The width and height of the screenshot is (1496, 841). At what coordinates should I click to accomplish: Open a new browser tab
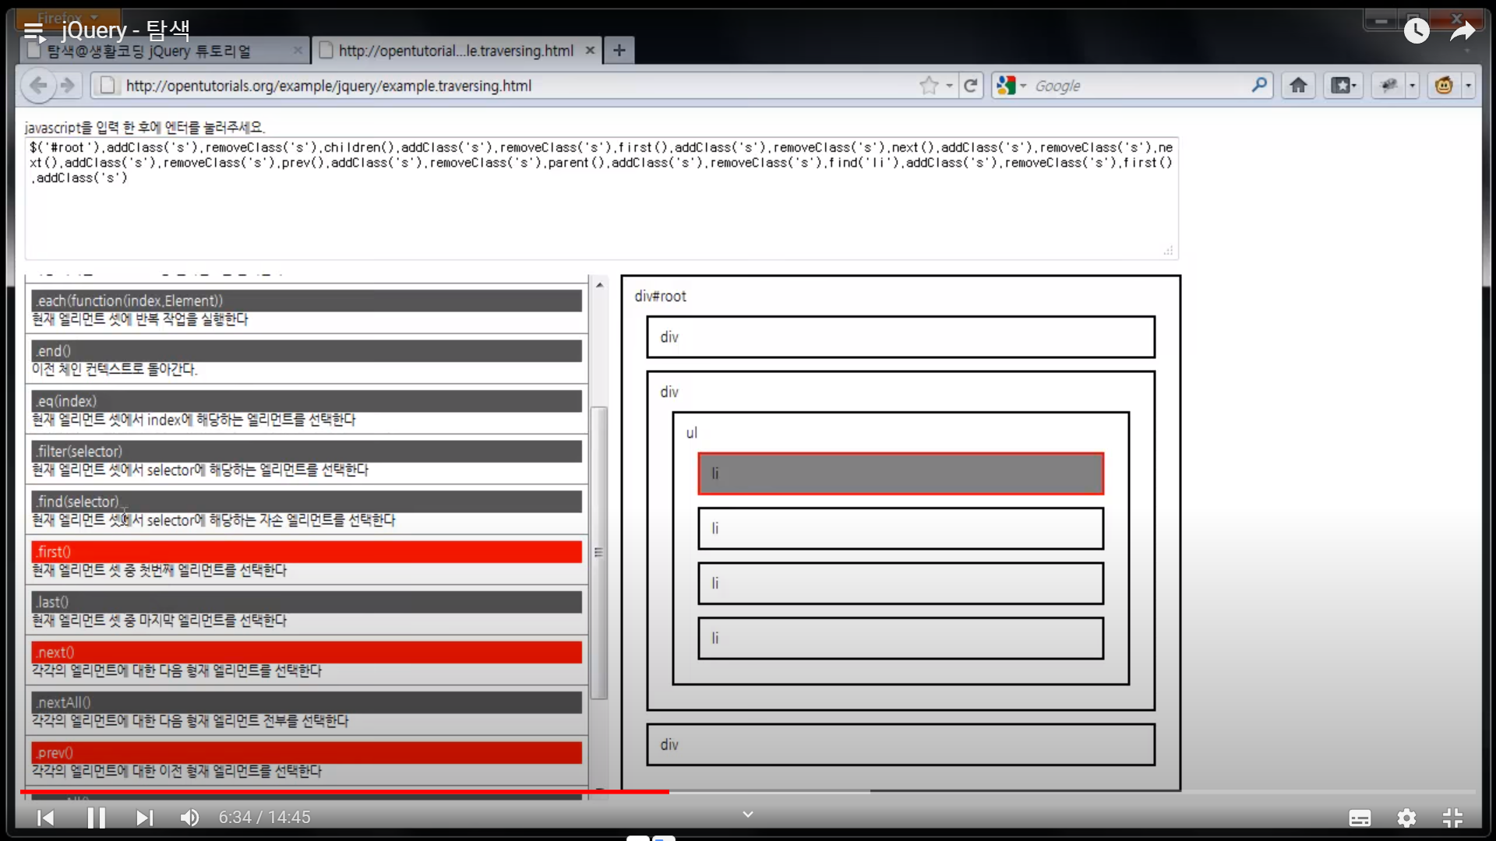click(x=619, y=51)
